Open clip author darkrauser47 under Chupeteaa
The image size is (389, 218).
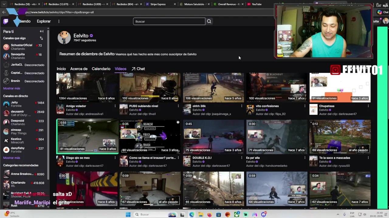coord(347,114)
